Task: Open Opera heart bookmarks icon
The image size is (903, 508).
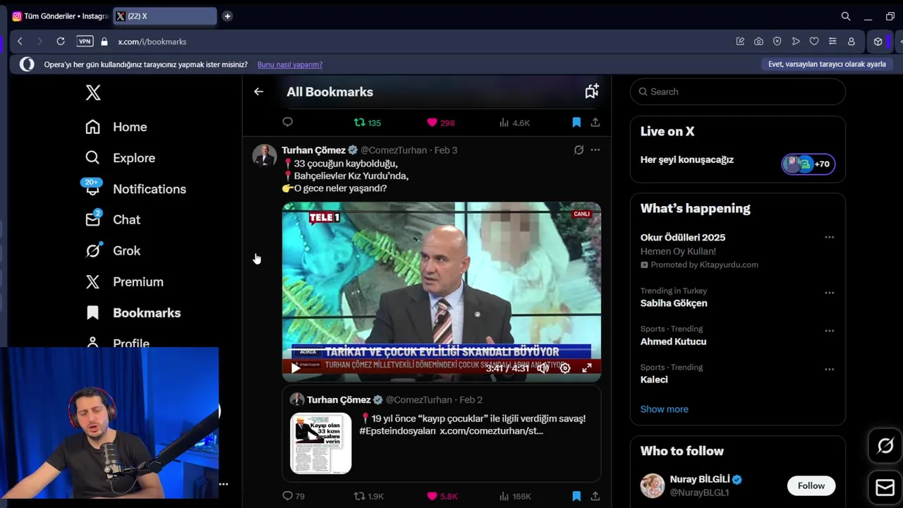Action: pos(814,42)
